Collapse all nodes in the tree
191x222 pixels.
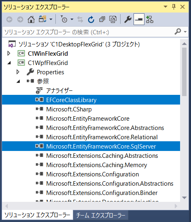(x=102, y=19)
